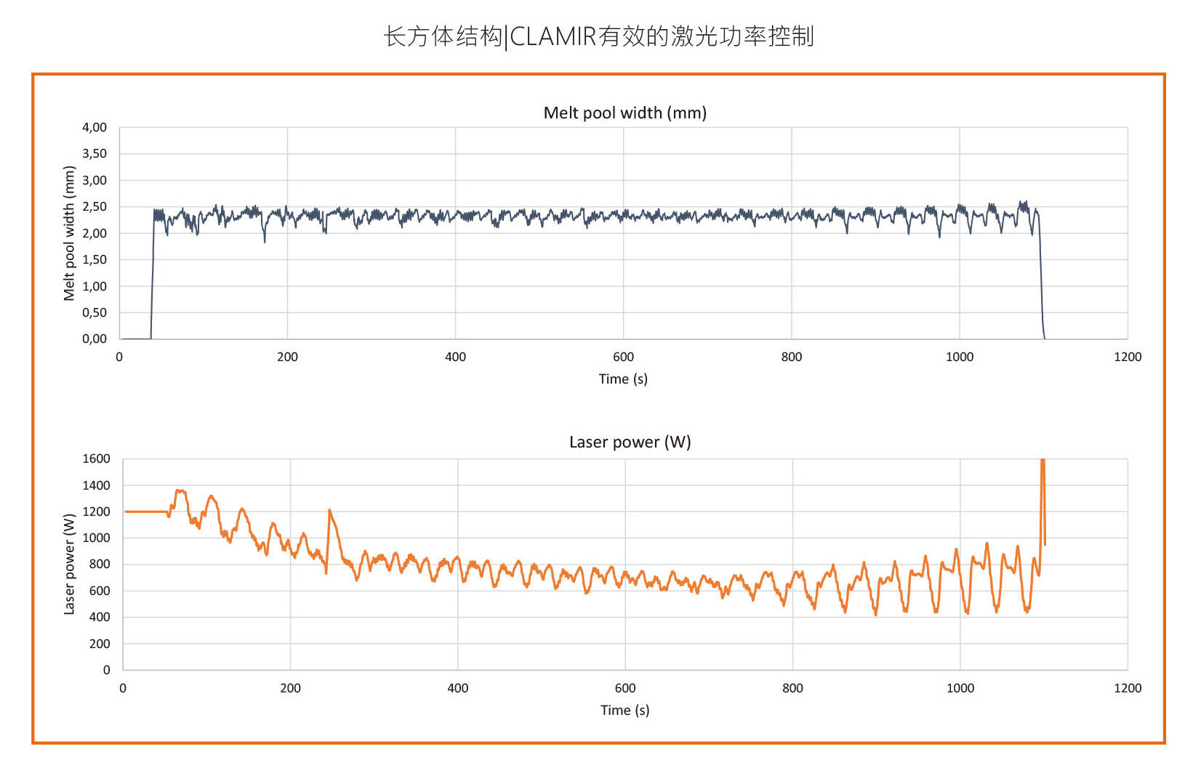The image size is (1201, 765).
Task: Click x-axis '800' of the laser power chart
Action: click(792, 688)
